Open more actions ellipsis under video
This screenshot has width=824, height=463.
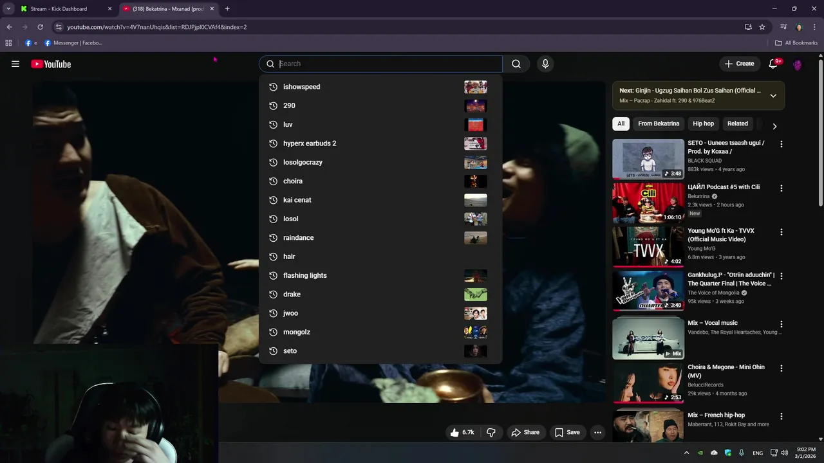pyautogui.click(x=597, y=432)
